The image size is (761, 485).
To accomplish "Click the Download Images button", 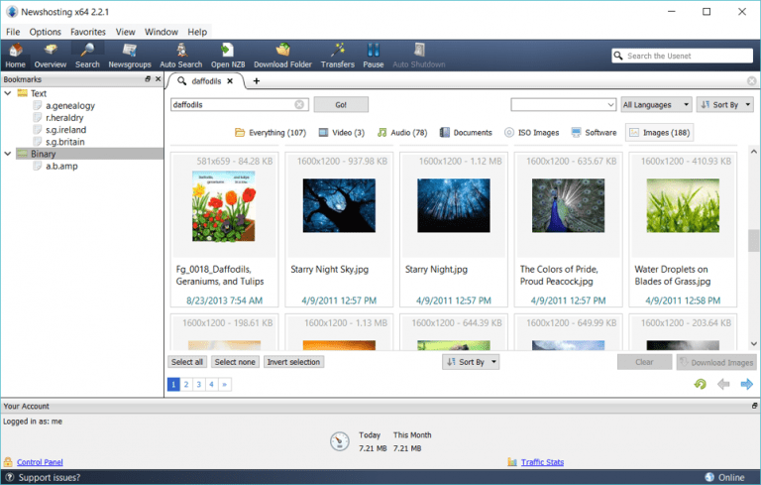I will click(716, 362).
